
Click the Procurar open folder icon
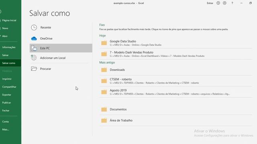click(34, 68)
